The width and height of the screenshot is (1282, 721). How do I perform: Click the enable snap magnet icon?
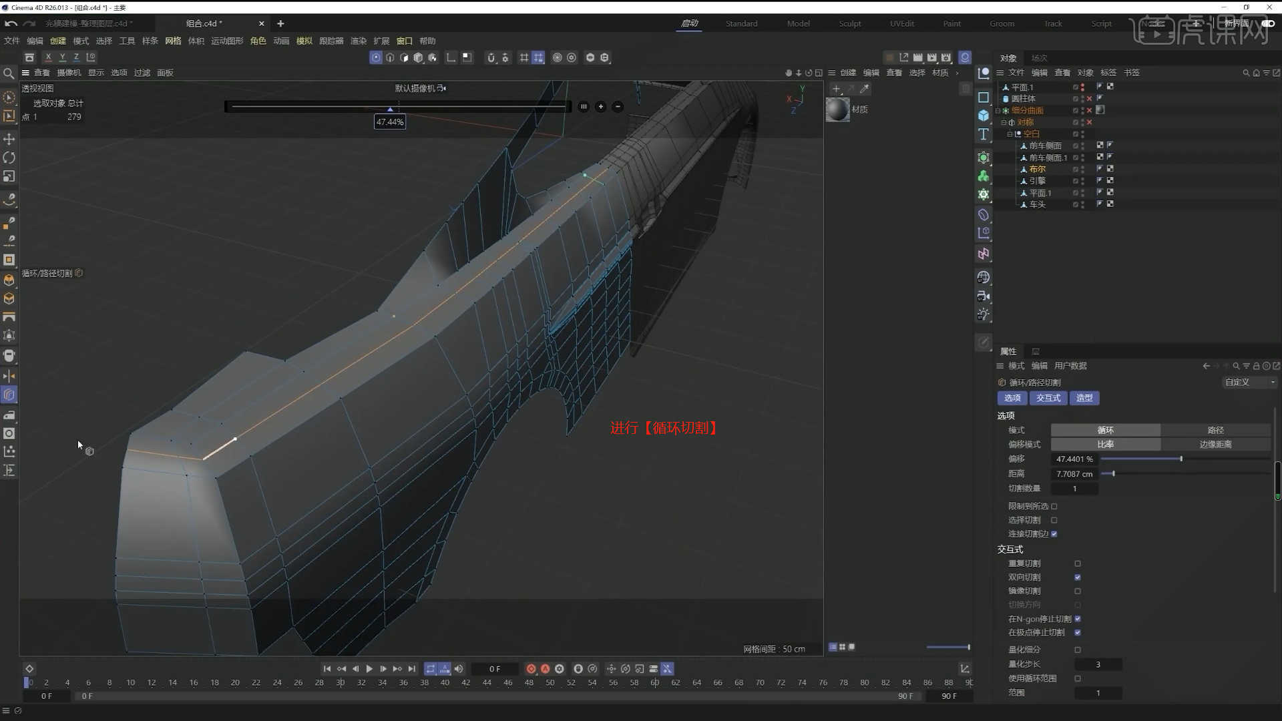coord(491,57)
